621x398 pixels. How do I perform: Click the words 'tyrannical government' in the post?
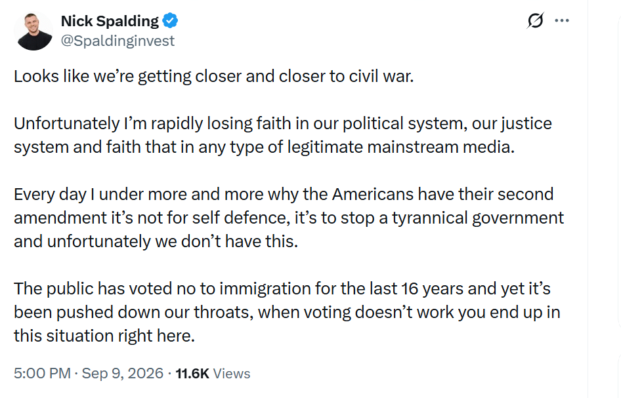478,218
